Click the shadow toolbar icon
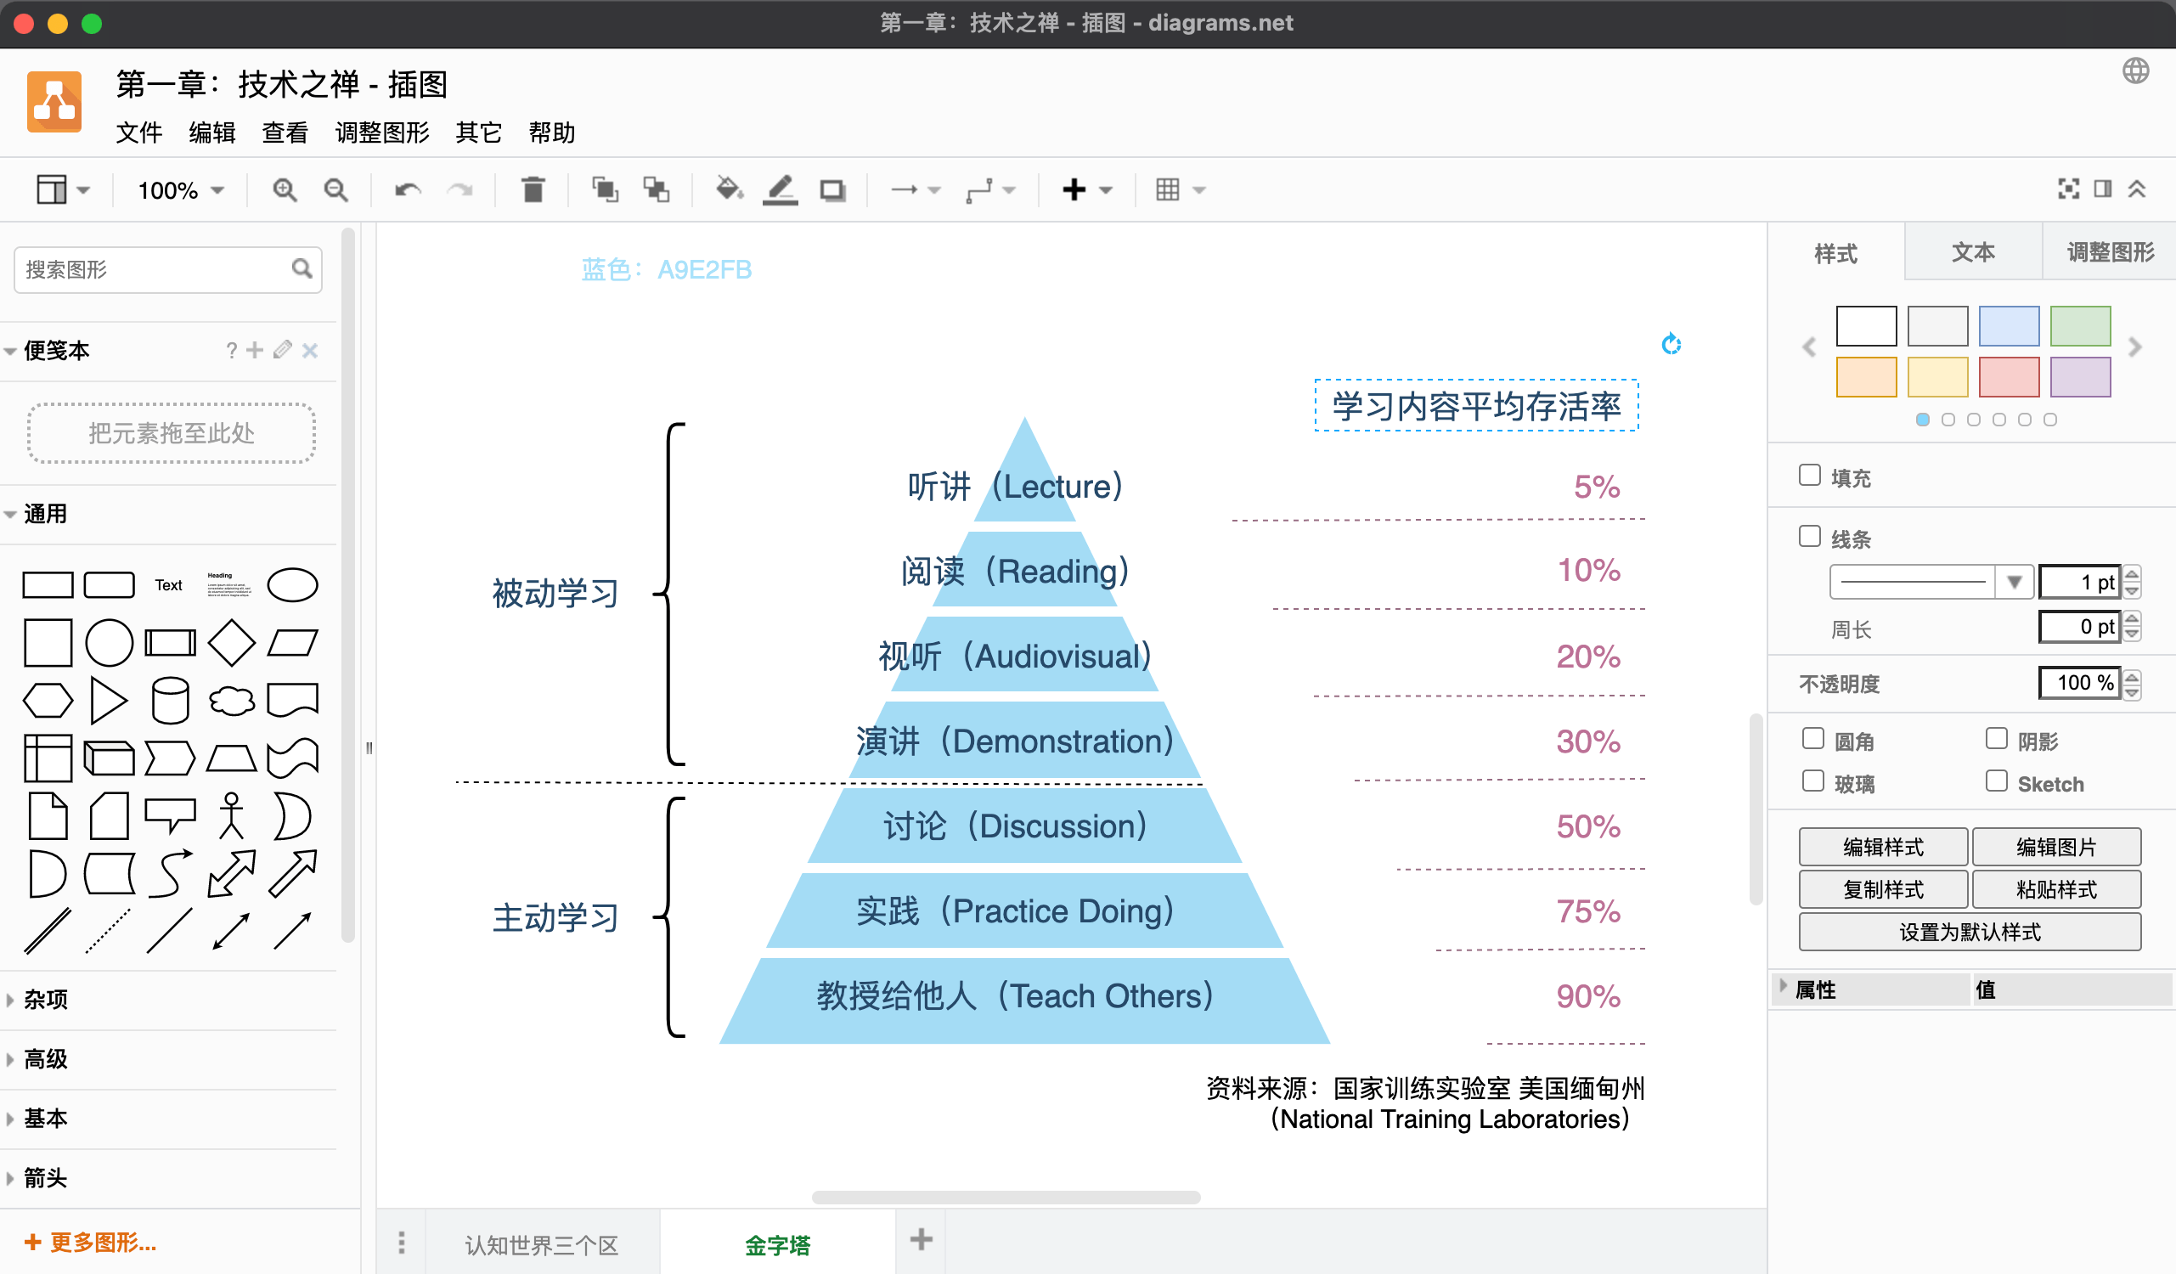This screenshot has height=1274, width=2176. pos(832,189)
